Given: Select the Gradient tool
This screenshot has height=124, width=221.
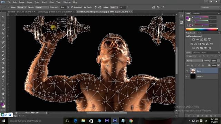Looking at the screenshot, I should (3, 63).
